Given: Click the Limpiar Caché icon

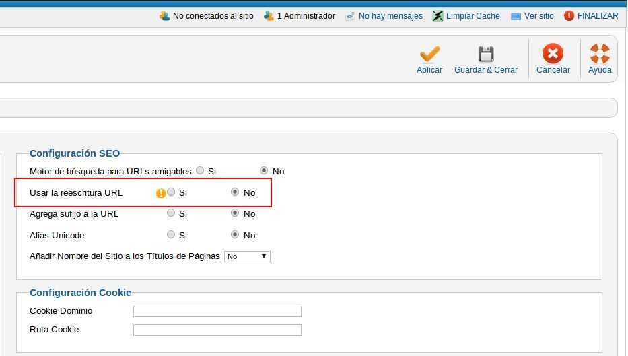Looking at the screenshot, I should 438,16.
